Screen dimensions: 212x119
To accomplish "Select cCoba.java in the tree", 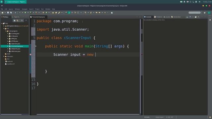I will coord(14,36).
